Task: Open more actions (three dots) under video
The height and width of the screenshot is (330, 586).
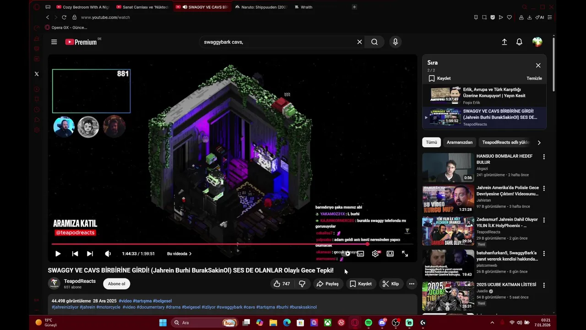Action: pos(412,284)
